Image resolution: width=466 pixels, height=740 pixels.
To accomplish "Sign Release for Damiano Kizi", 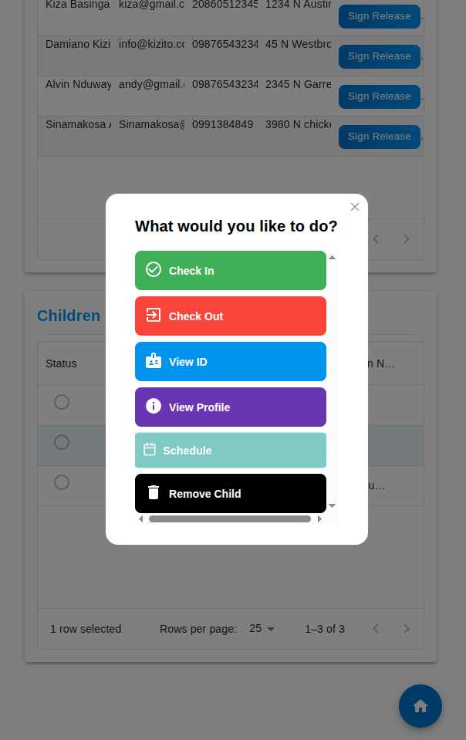I will pos(379,56).
